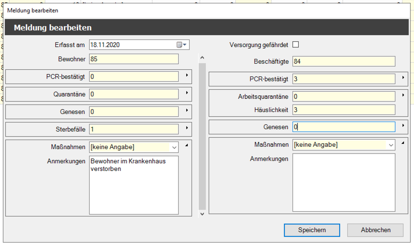The height and width of the screenshot is (245, 414).
Task: Click the Abbrechen button
Action: tap(375, 230)
